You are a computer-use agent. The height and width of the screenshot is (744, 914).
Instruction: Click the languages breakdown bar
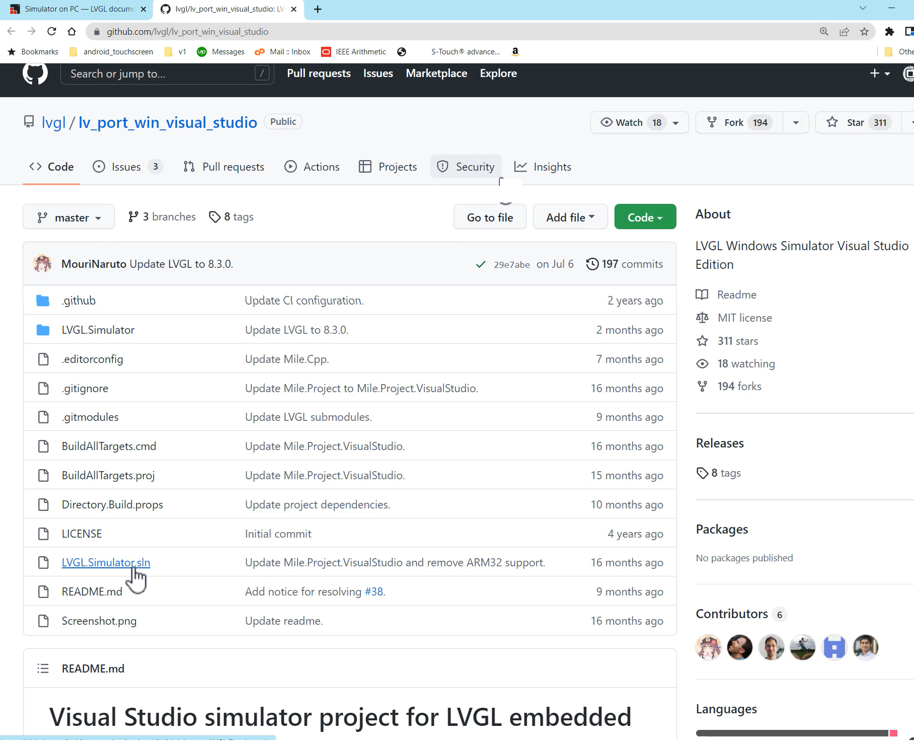(797, 733)
